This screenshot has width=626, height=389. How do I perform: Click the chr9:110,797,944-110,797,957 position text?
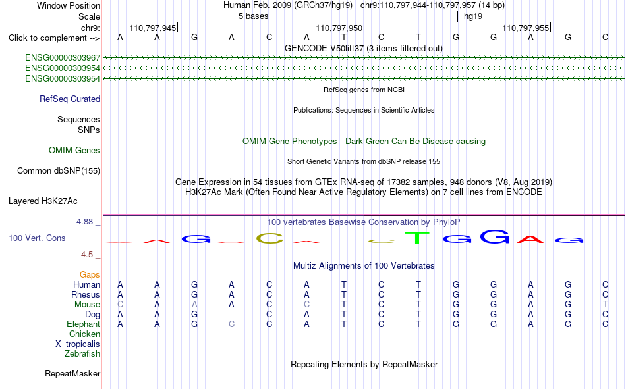coord(432,5)
